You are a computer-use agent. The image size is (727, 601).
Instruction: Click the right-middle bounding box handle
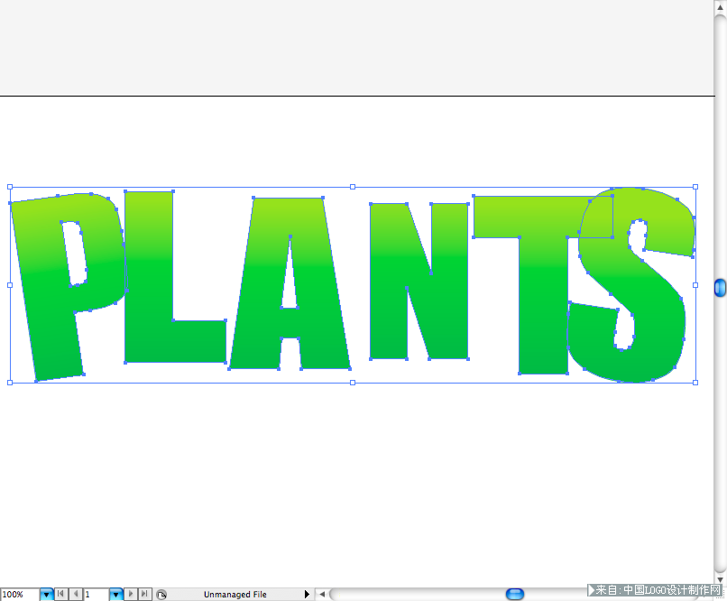click(695, 285)
